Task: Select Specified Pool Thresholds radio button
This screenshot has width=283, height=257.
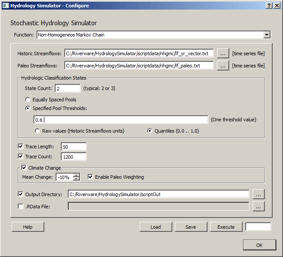Action: pos(28,108)
